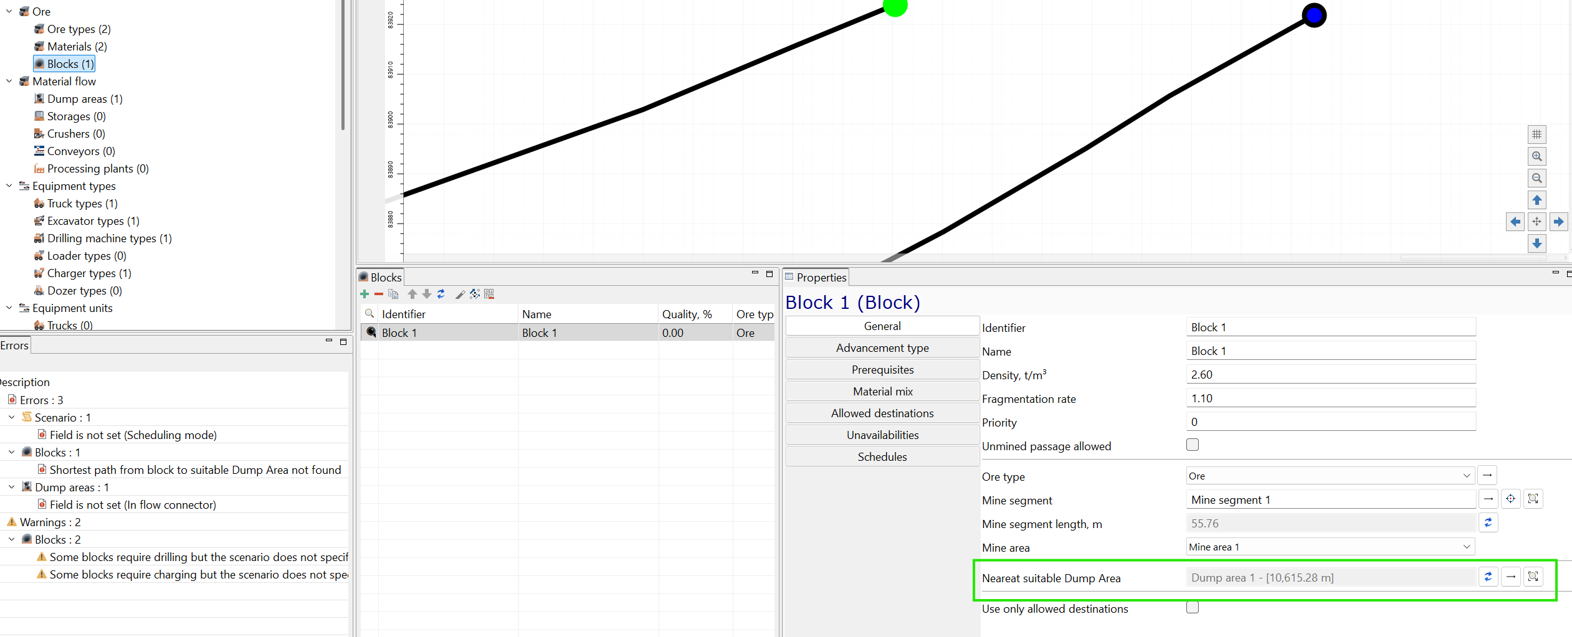Select the Properties panel tab

816,277
